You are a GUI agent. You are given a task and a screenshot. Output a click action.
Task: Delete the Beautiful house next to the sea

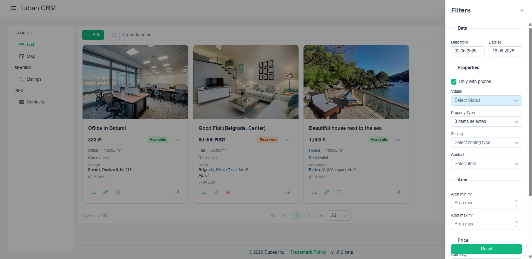338,192
